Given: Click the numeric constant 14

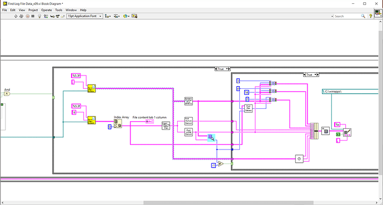Looking at the screenshot, I should click(x=246, y=92).
